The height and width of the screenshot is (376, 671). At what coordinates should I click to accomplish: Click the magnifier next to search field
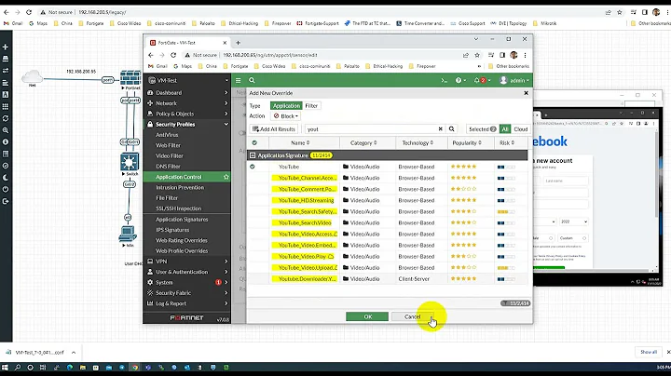pos(451,129)
